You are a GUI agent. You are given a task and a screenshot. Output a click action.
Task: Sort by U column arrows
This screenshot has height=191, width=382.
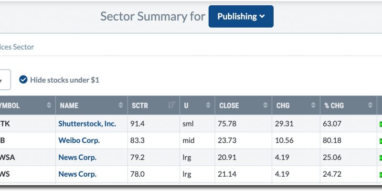pyautogui.click(x=208, y=105)
